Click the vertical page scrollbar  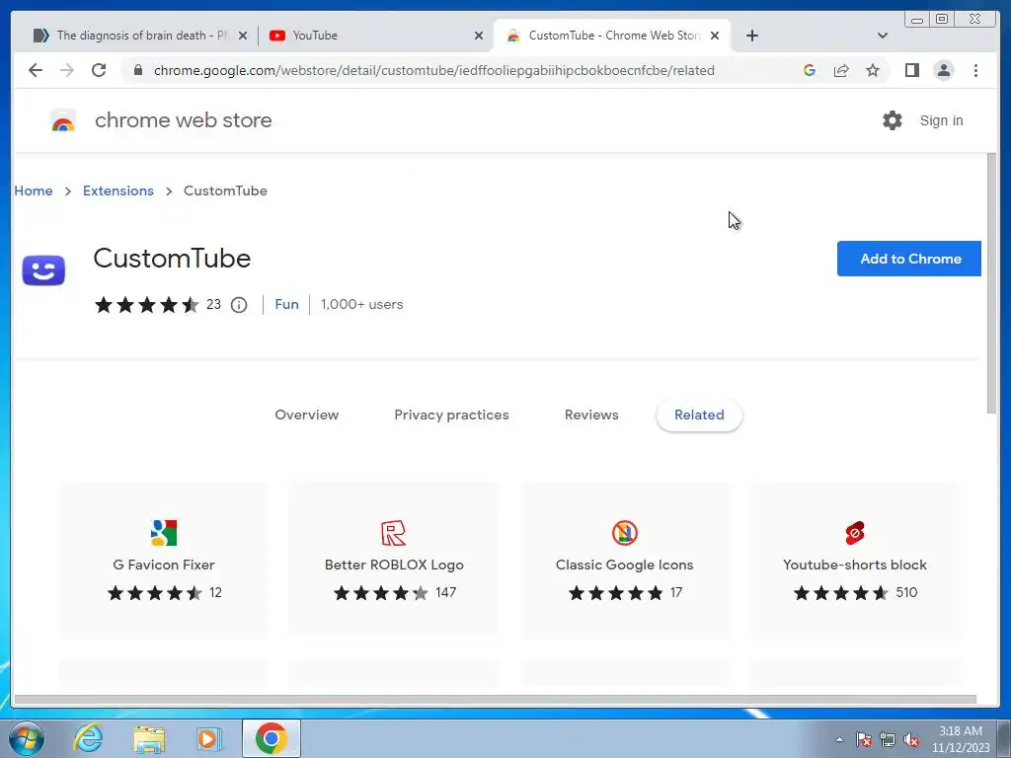pyautogui.click(x=991, y=283)
